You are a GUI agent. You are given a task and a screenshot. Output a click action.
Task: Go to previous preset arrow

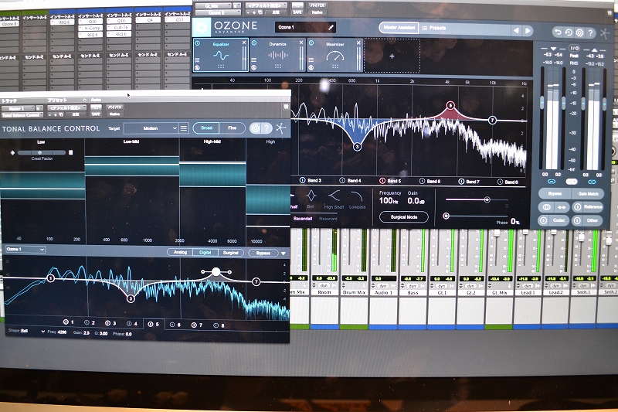[x=516, y=30]
